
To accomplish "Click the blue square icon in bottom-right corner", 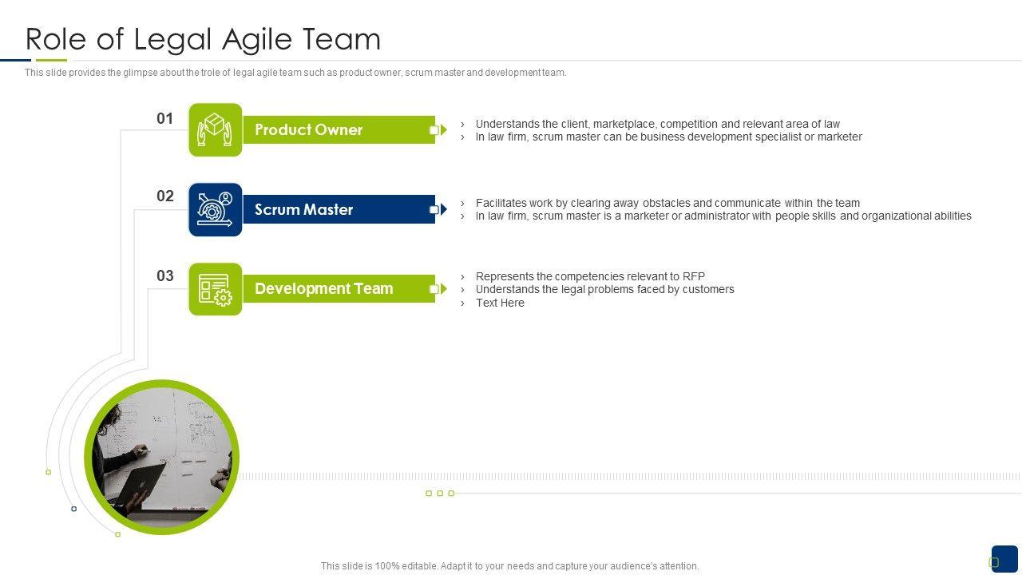I will pos(1004,558).
